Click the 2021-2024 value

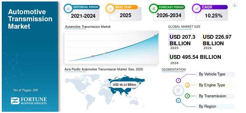click(83, 16)
